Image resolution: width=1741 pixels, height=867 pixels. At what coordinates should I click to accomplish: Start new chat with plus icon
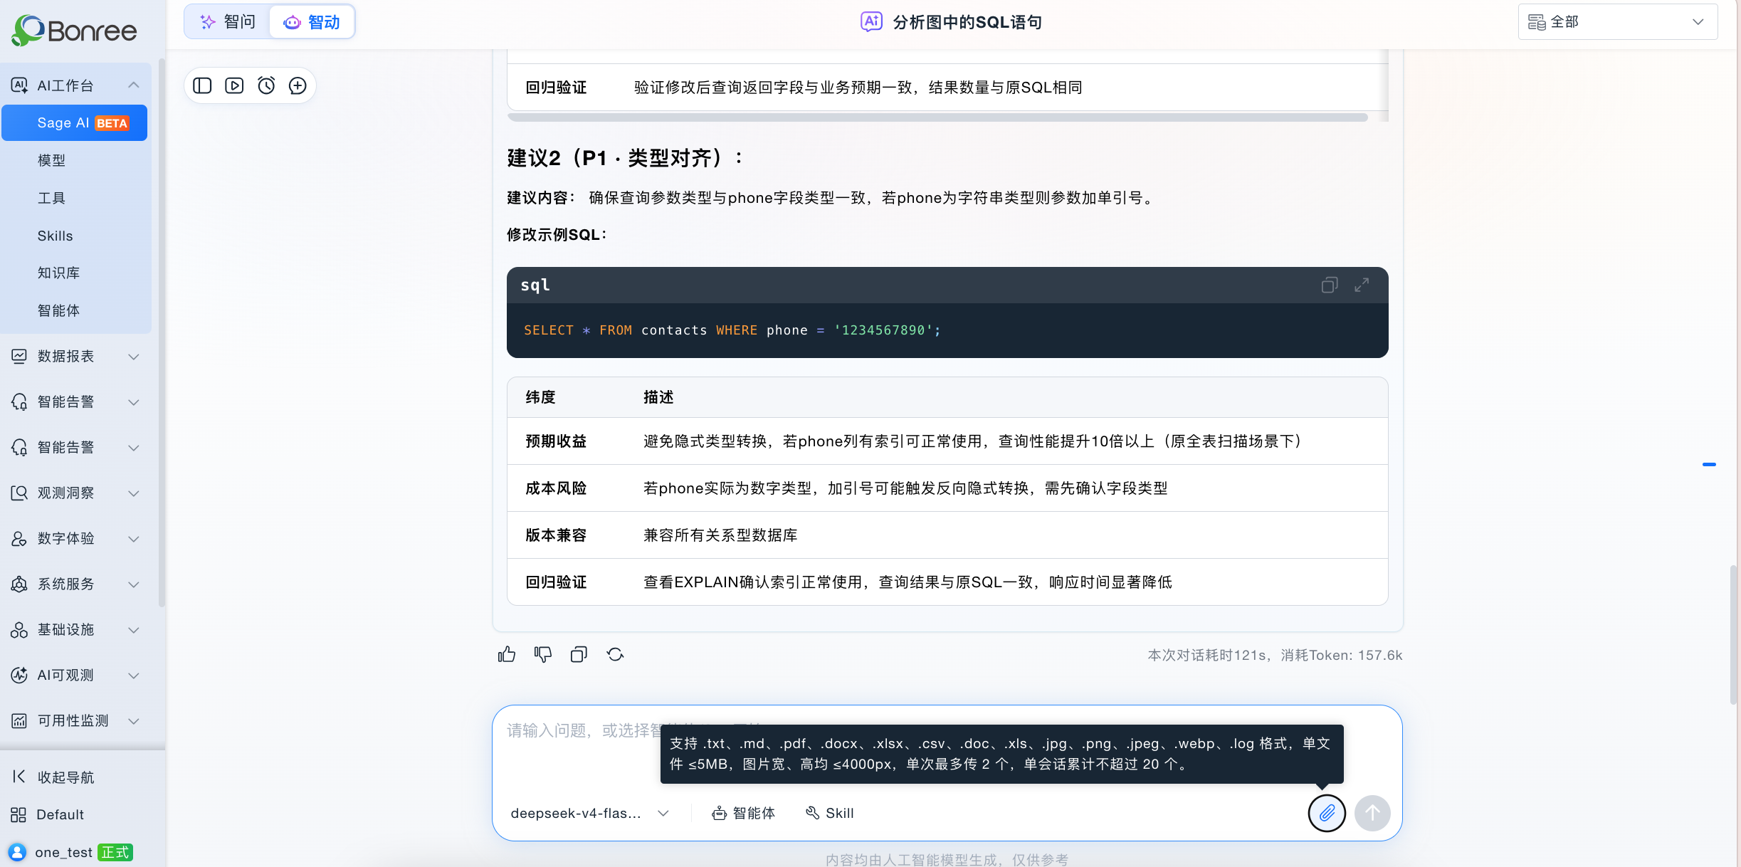point(298,86)
